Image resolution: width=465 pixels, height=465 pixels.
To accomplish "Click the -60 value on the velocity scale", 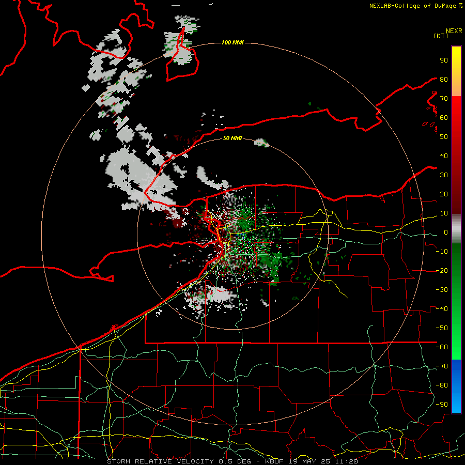I will coord(442,347).
